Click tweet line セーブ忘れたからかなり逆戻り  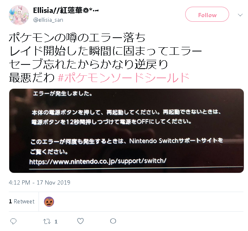point(88,64)
